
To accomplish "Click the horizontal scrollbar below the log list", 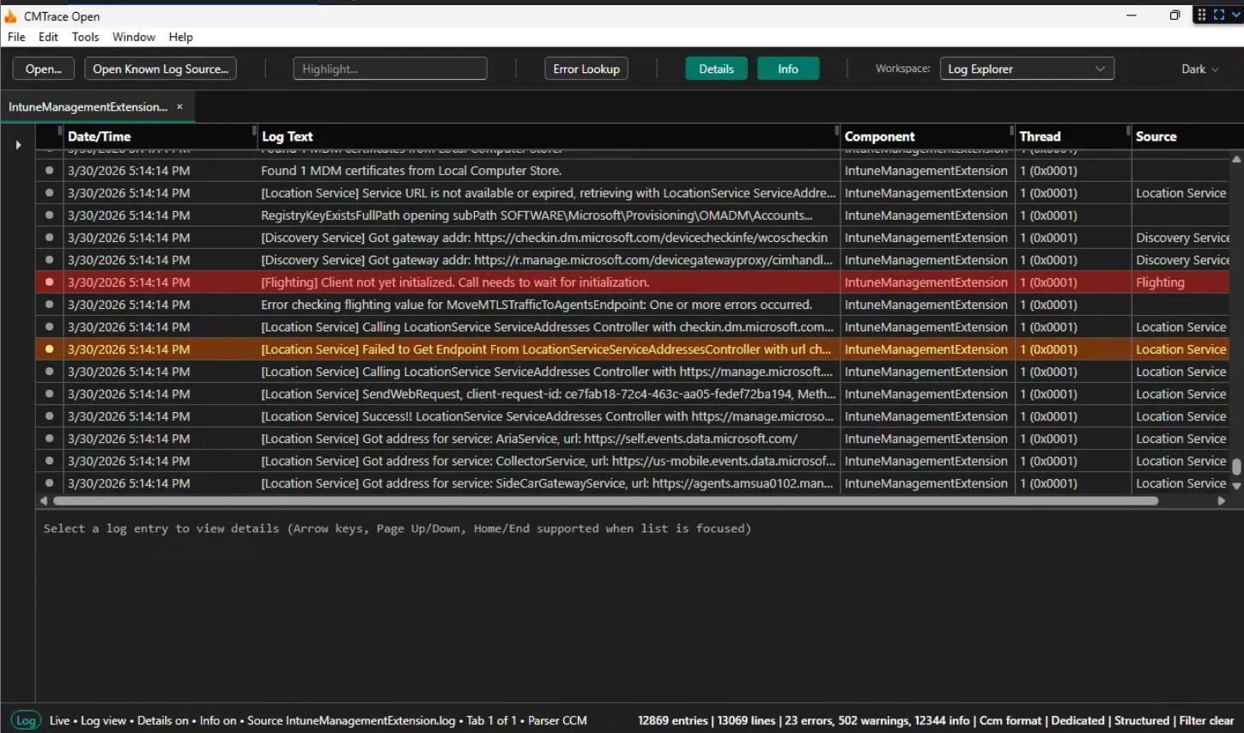I will [601, 500].
